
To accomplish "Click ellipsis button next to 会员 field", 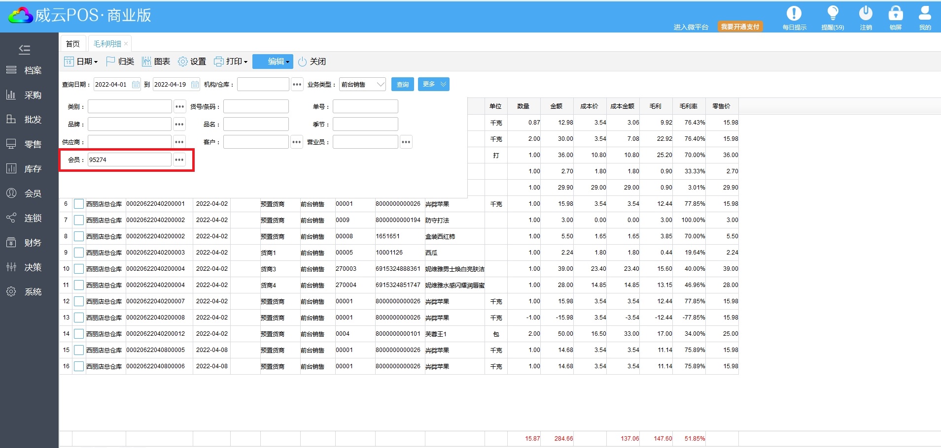I will pos(179,160).
